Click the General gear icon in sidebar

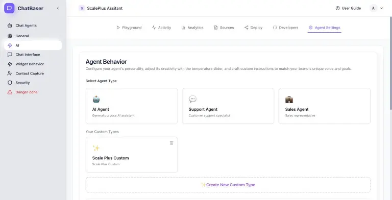tap(10, 36)
